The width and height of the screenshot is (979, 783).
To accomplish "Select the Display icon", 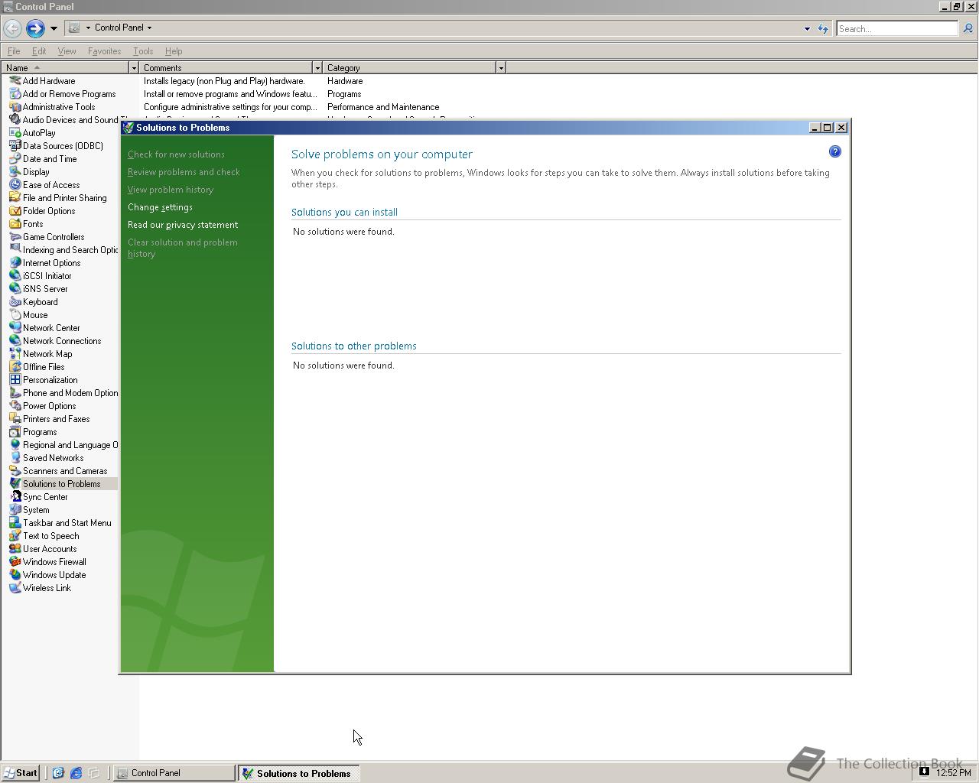I will tap(15, 172).
